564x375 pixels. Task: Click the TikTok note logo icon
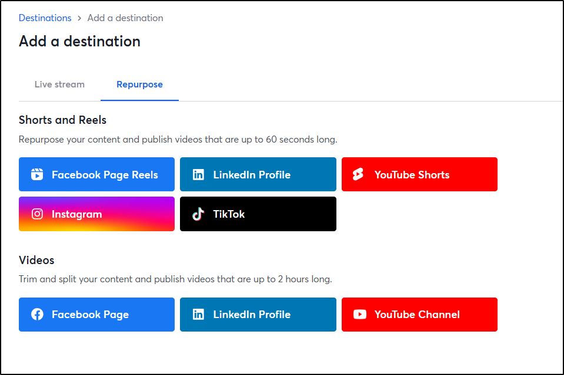[x=198, y=214]
